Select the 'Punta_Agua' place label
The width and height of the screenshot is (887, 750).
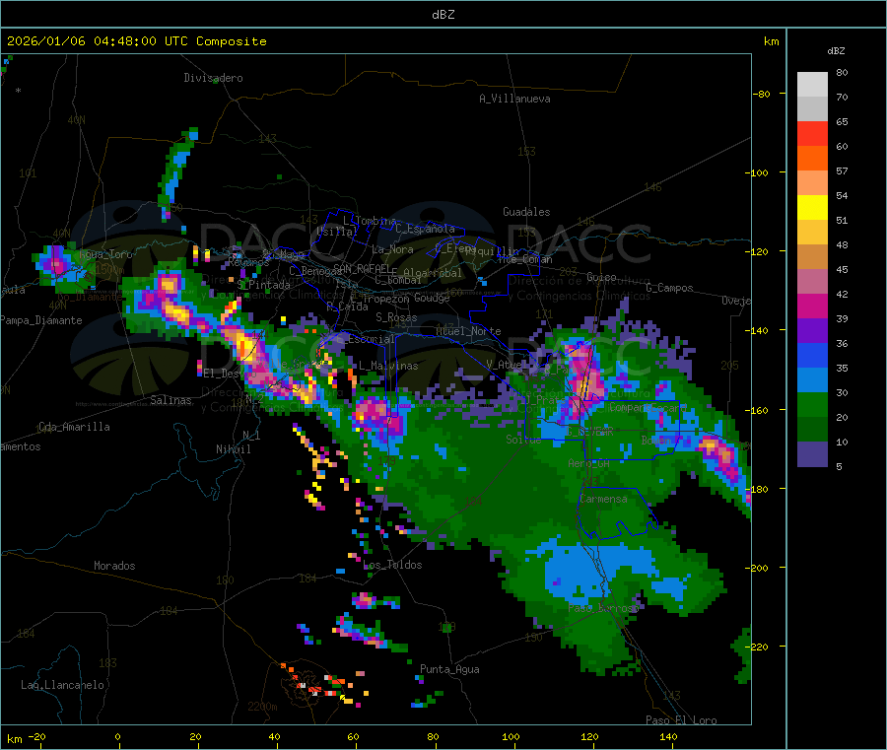(x=449, y=669)
